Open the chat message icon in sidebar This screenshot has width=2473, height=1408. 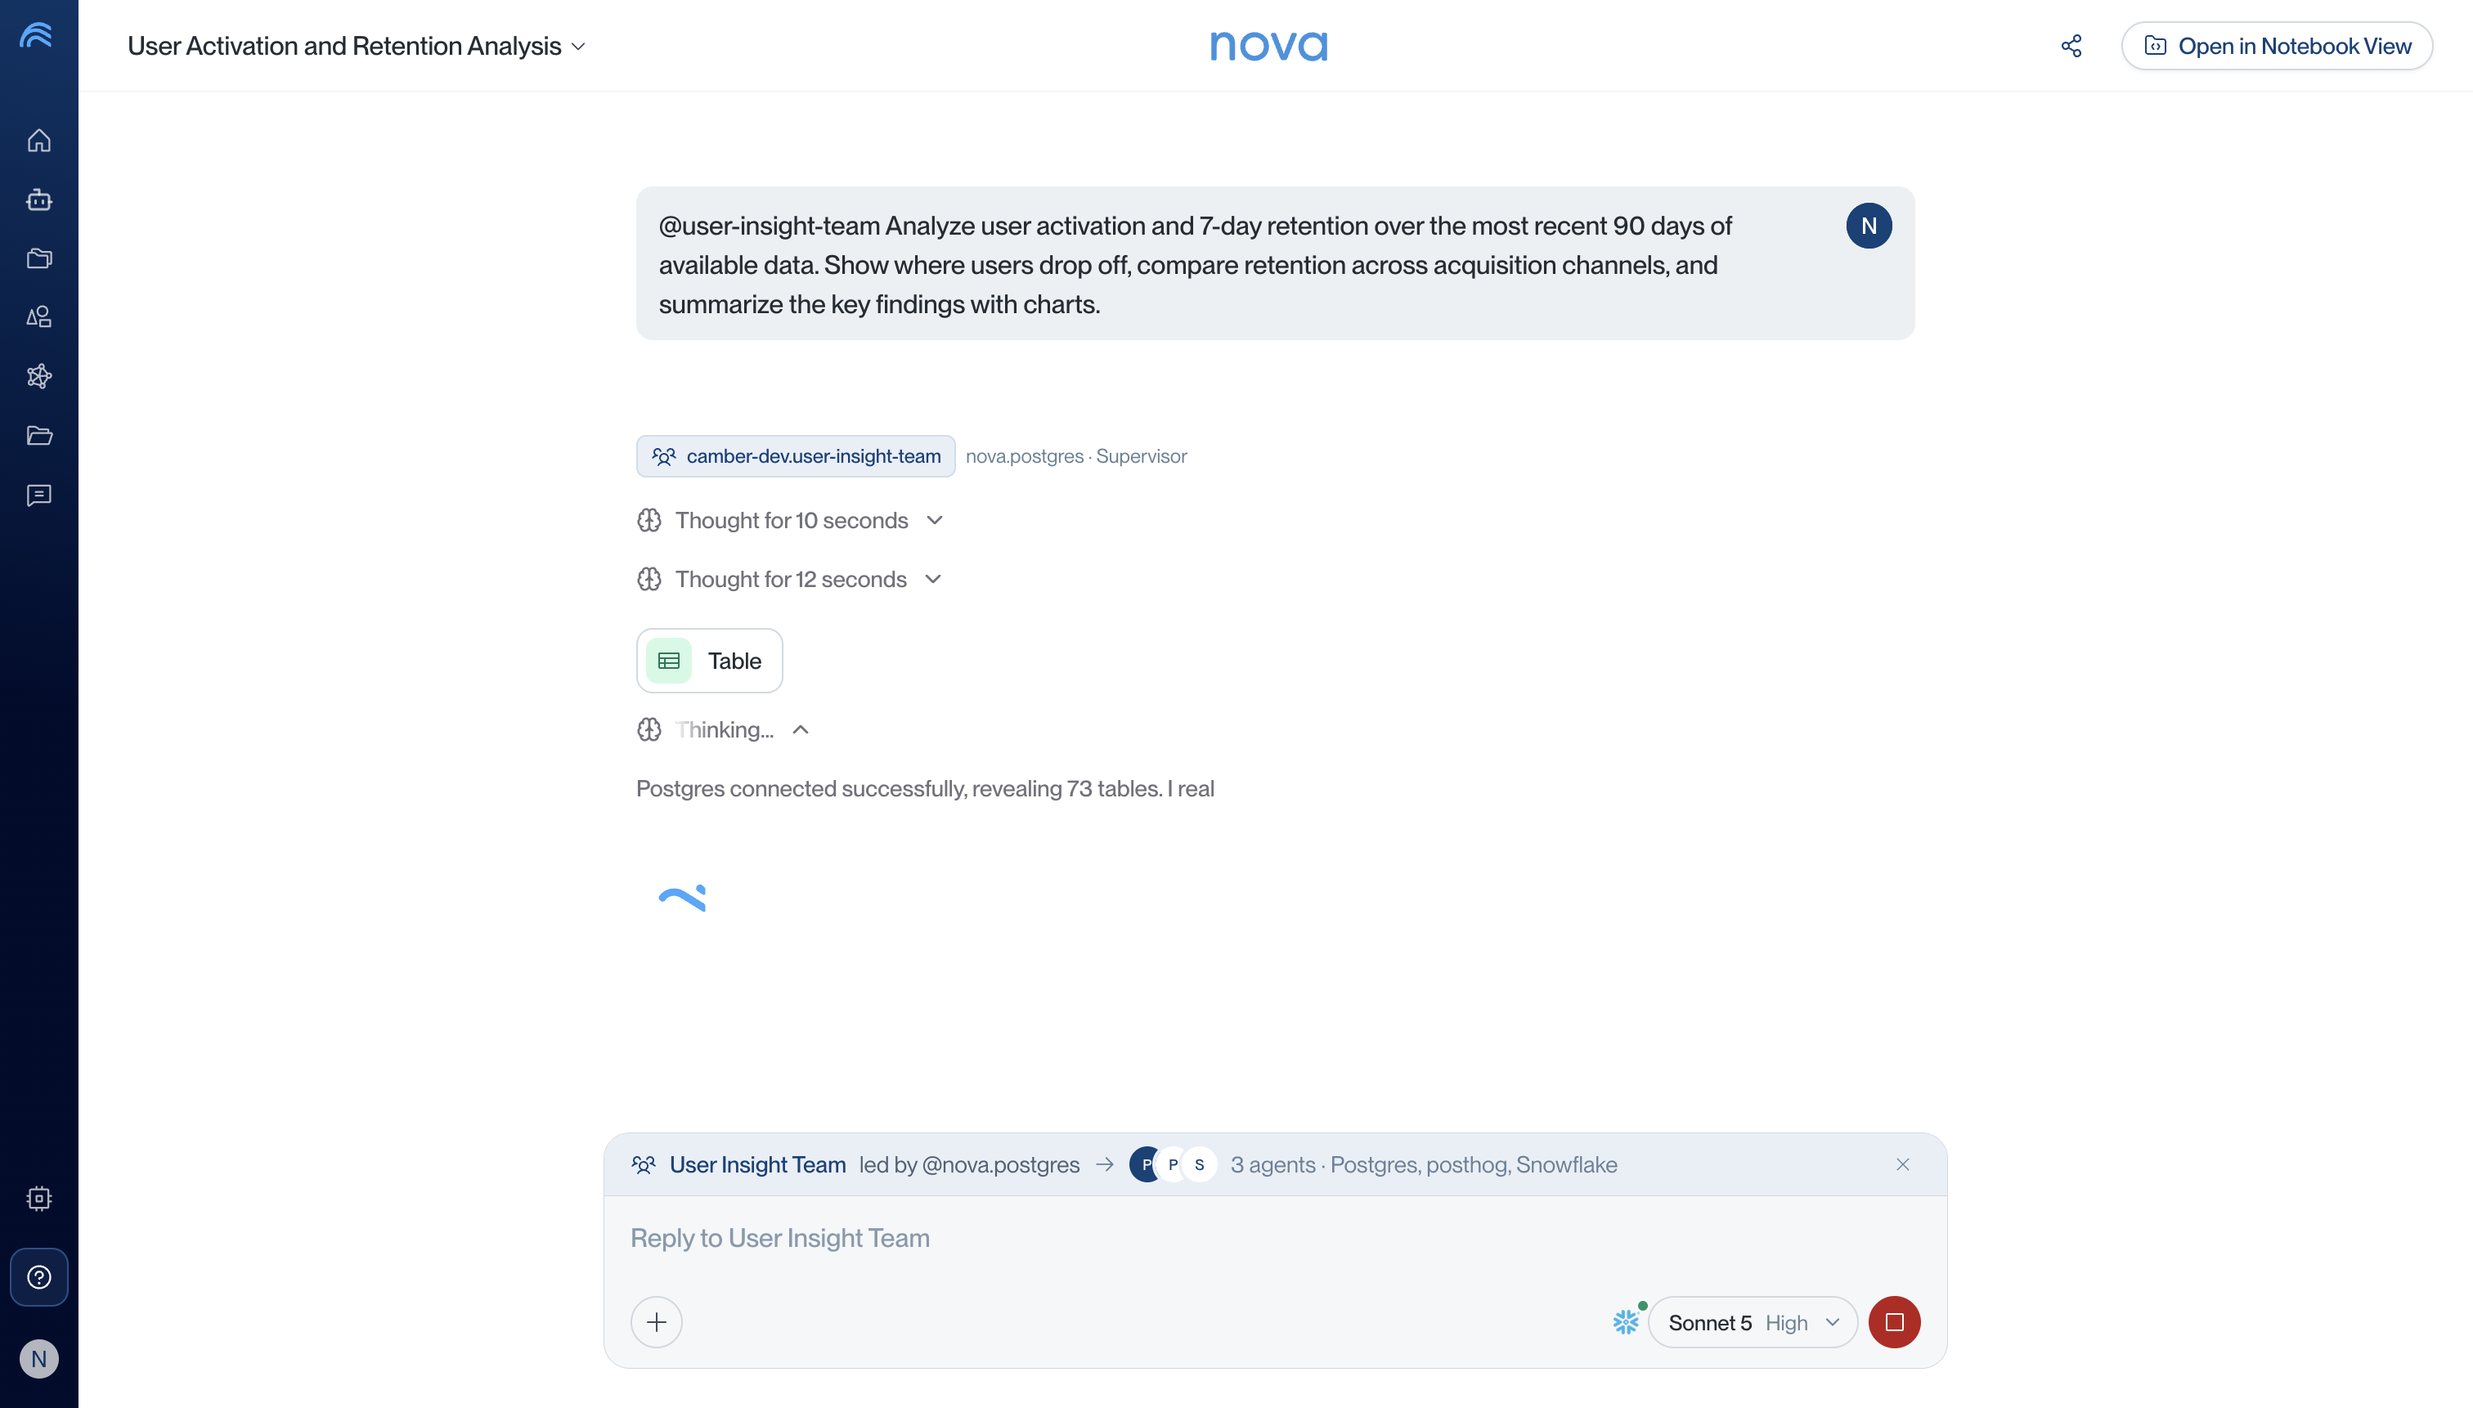(x=38, y=495)
